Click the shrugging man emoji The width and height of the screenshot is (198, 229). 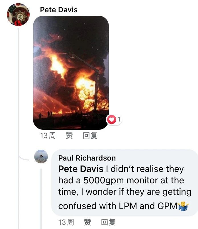(183, 206)
